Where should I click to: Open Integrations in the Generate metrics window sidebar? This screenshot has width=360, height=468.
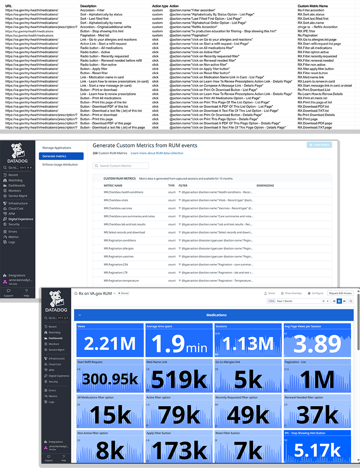14,275
